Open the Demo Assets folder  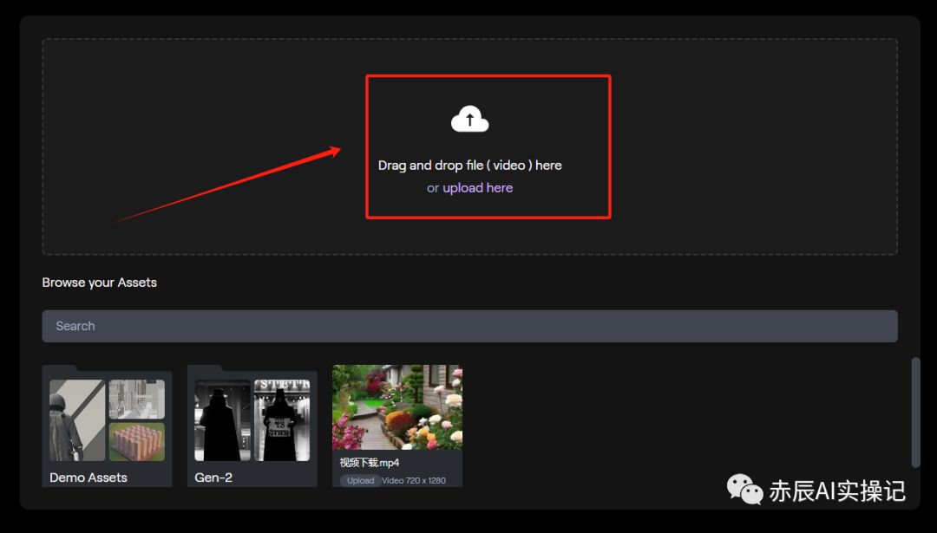point(107,426)
